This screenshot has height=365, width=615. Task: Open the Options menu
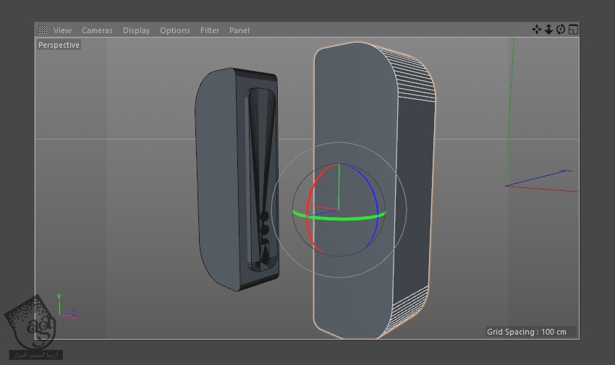174,30
